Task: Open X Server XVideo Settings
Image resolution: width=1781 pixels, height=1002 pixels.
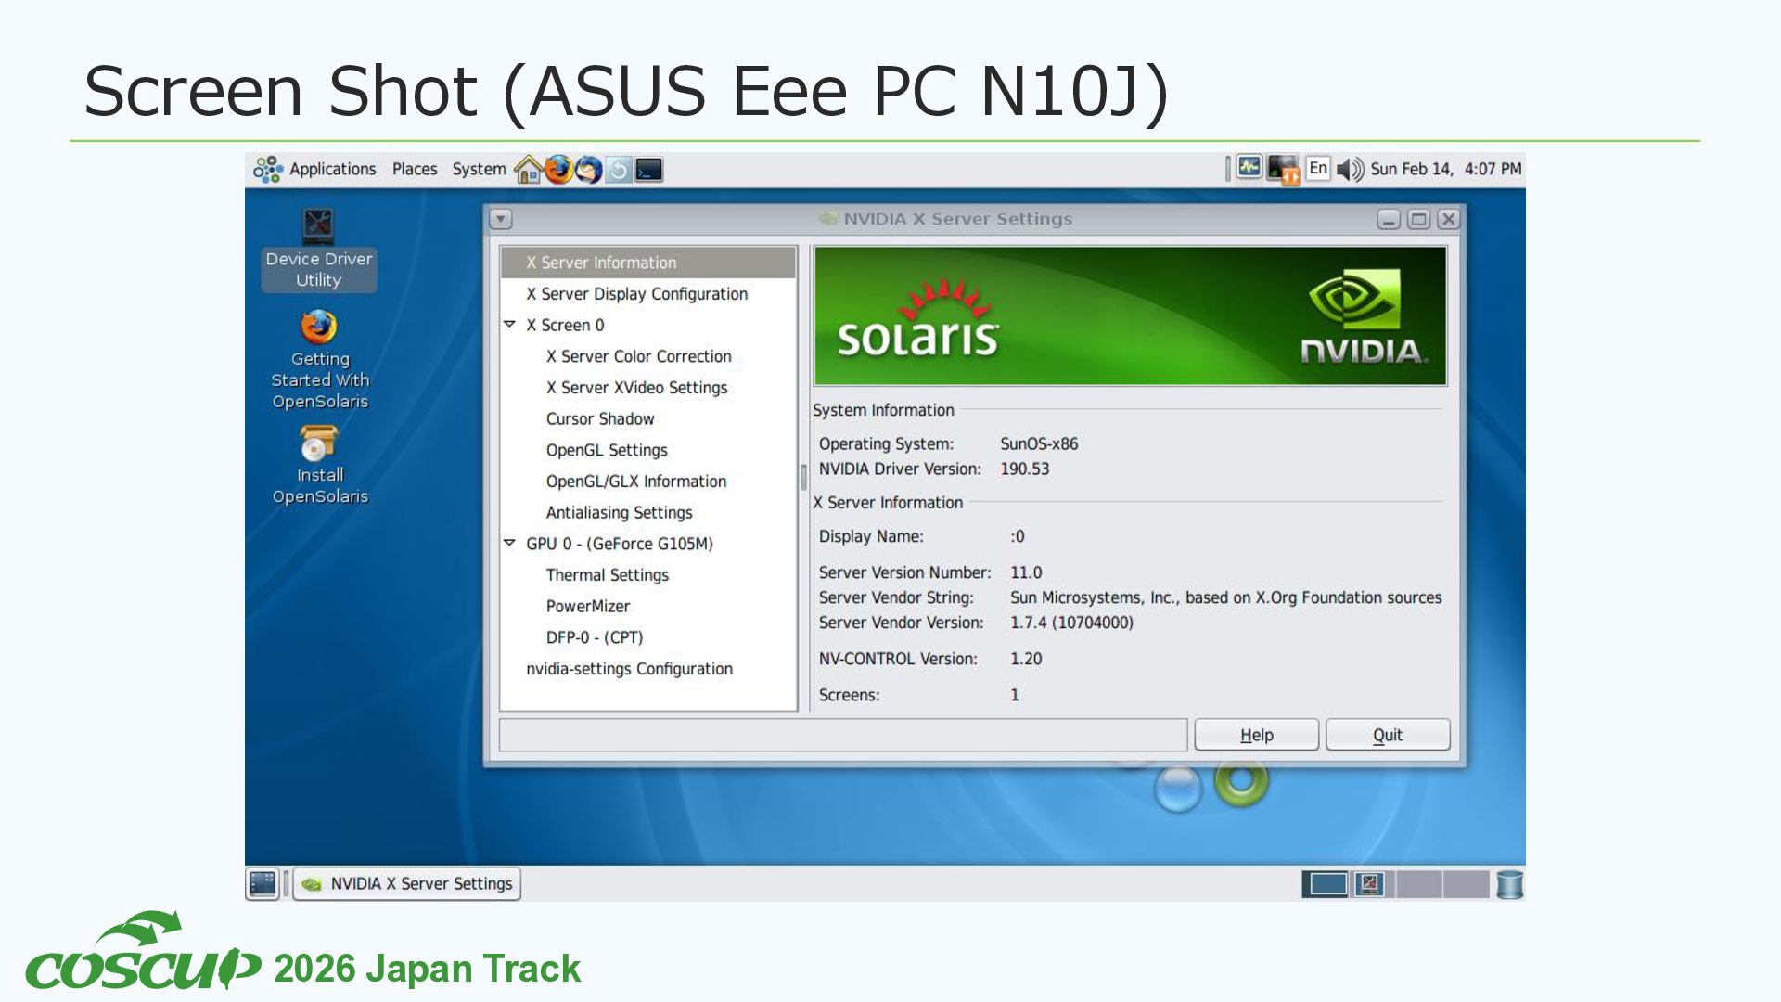Action: 636,388
